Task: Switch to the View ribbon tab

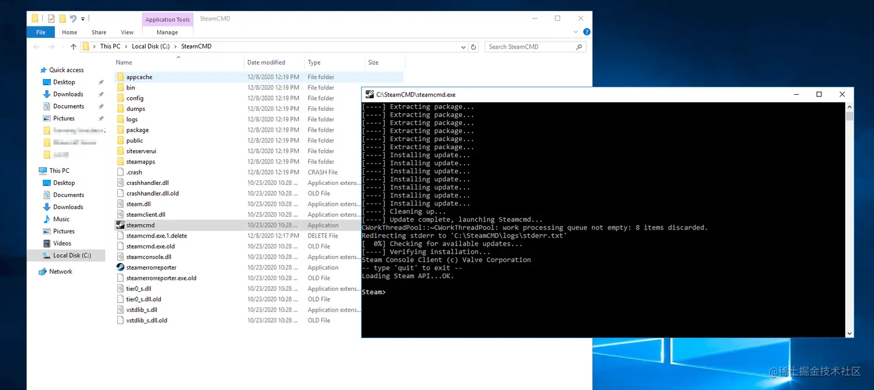Action: (127, 32)
